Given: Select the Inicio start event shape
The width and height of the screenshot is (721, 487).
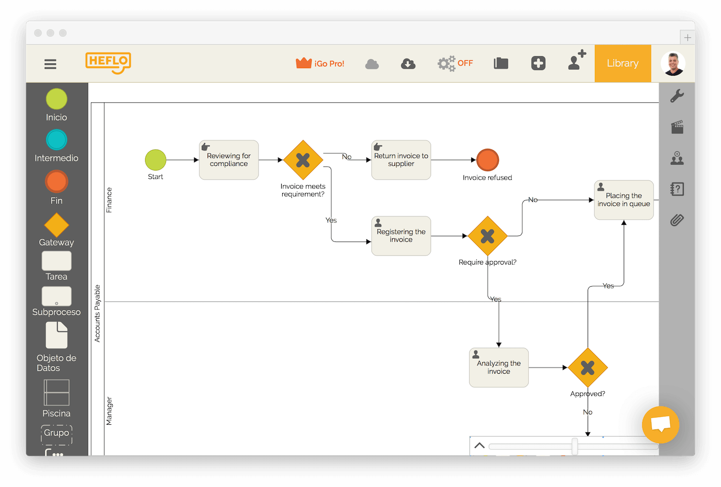Looking at the screenshot, I should (x=57, y=99).
